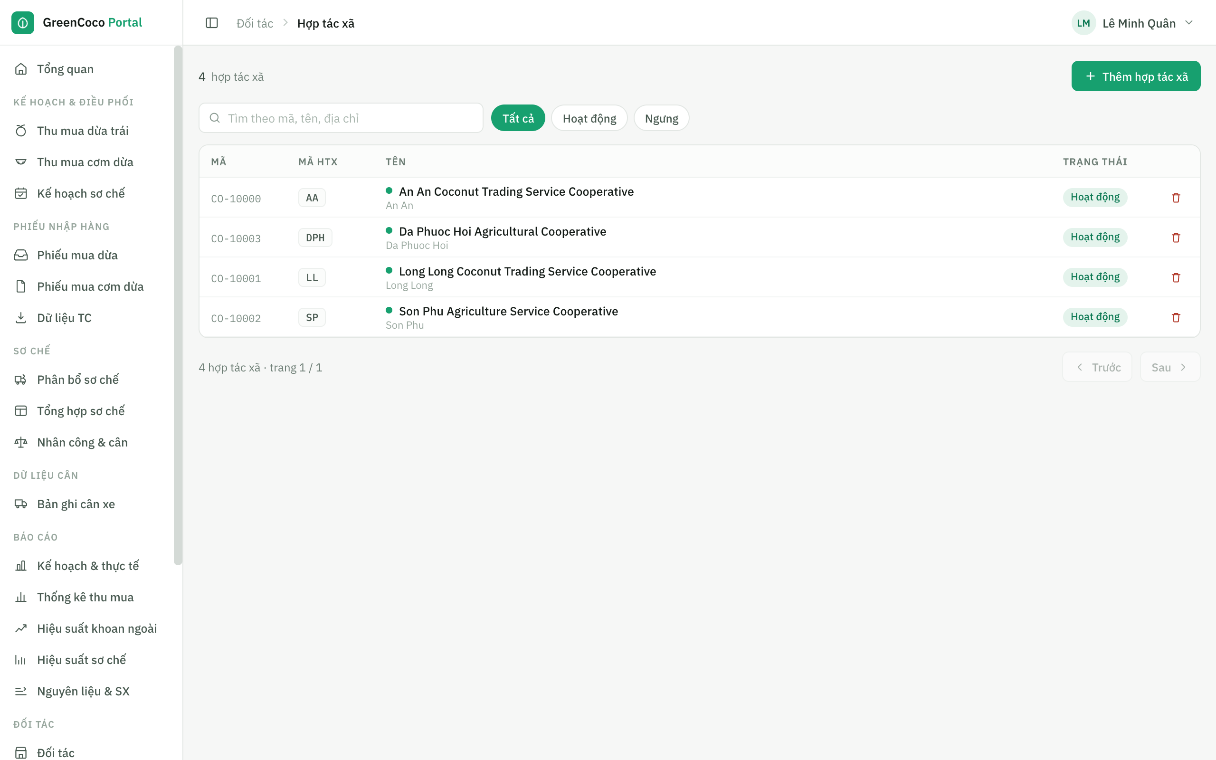1216x760 pixels.
Task: Open Thu mua dừa trái
Action: coord(87,131)
